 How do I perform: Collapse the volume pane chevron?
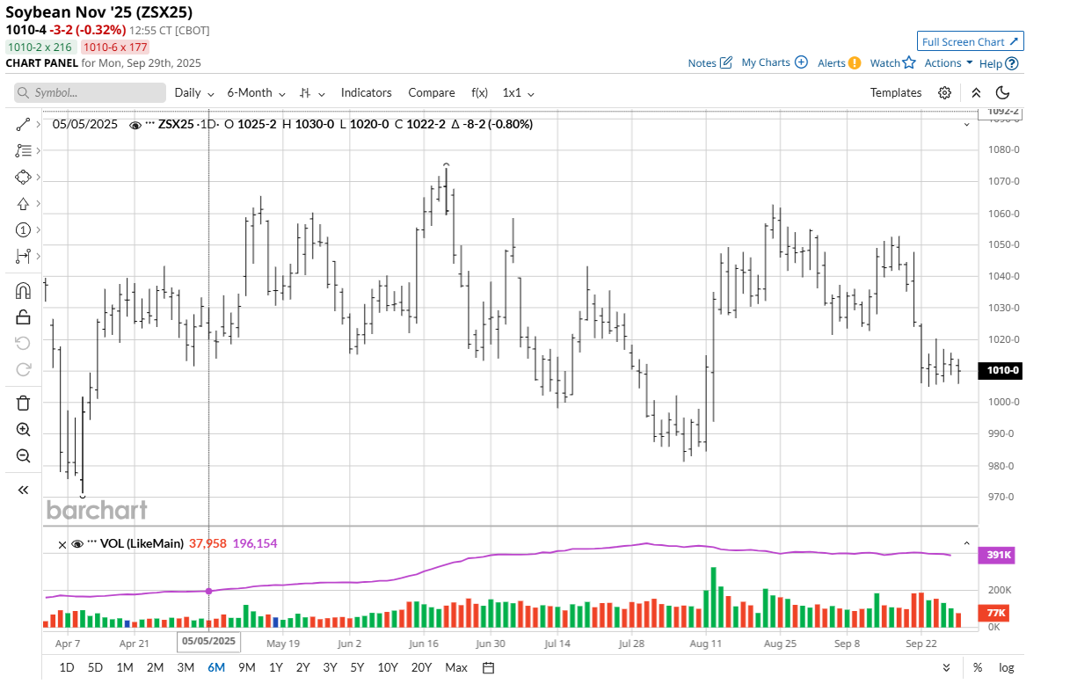point(967,544)
